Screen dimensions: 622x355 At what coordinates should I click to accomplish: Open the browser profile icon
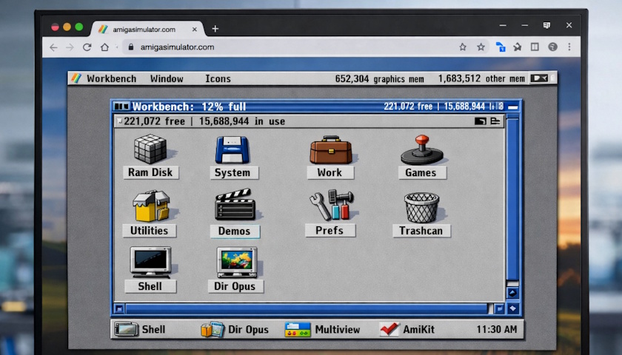(x=552, y=47)
